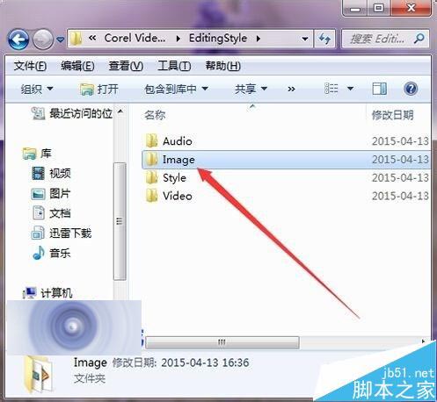Show more toolbar commands chevron

[291, 89]
